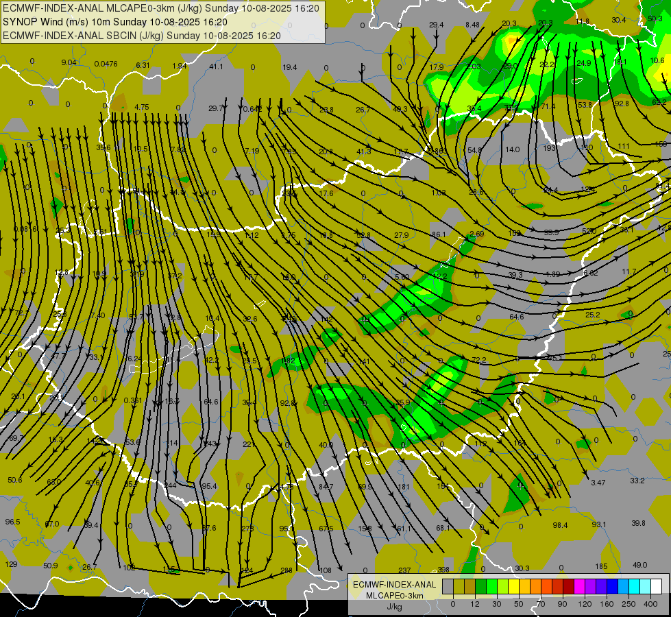This screenshot has width=671, height=617.
Task: Click the dark red legend swatch at 90
Action: (x=569, y=587)
